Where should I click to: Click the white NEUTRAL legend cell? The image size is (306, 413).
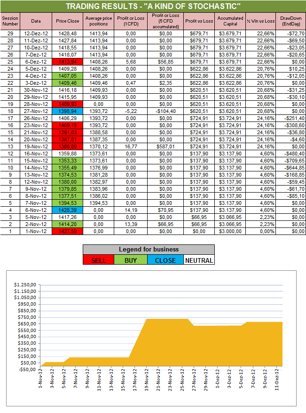pyautogui.click(x=199, y=260)
